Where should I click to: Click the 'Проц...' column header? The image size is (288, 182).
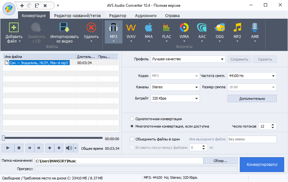click(x=105, y=57)
